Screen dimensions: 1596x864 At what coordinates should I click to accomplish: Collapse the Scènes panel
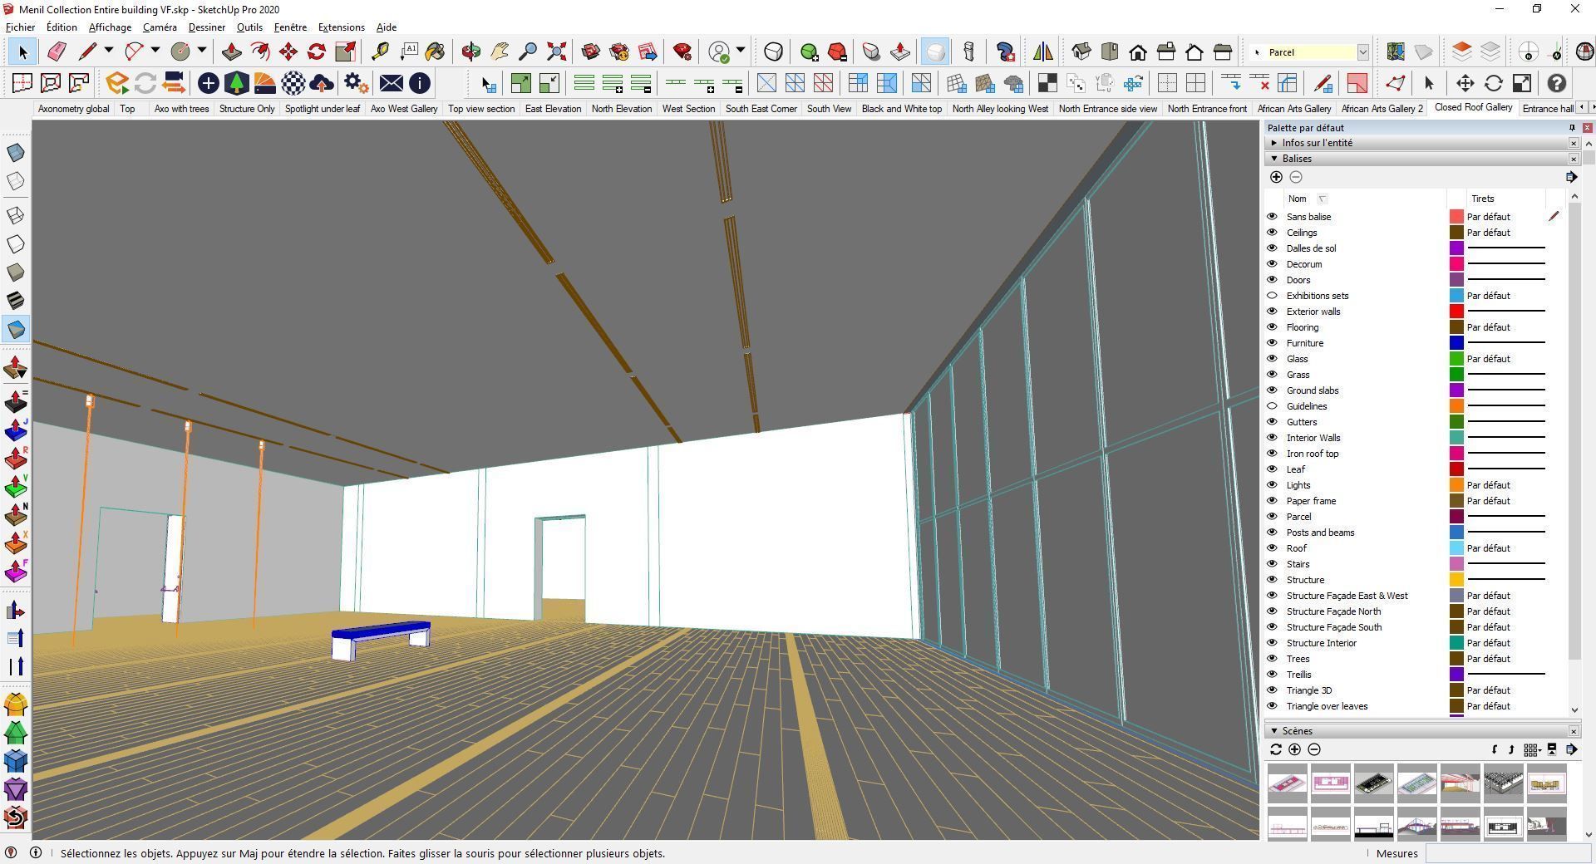[1274, 730]
